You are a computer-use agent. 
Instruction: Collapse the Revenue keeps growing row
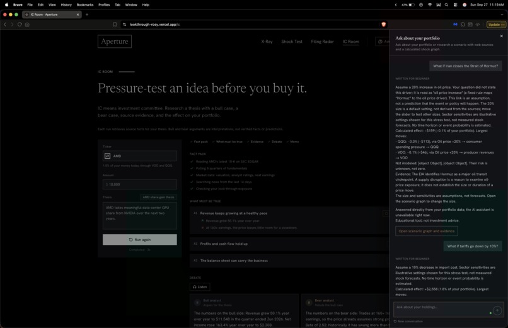[x=289, y=213]
